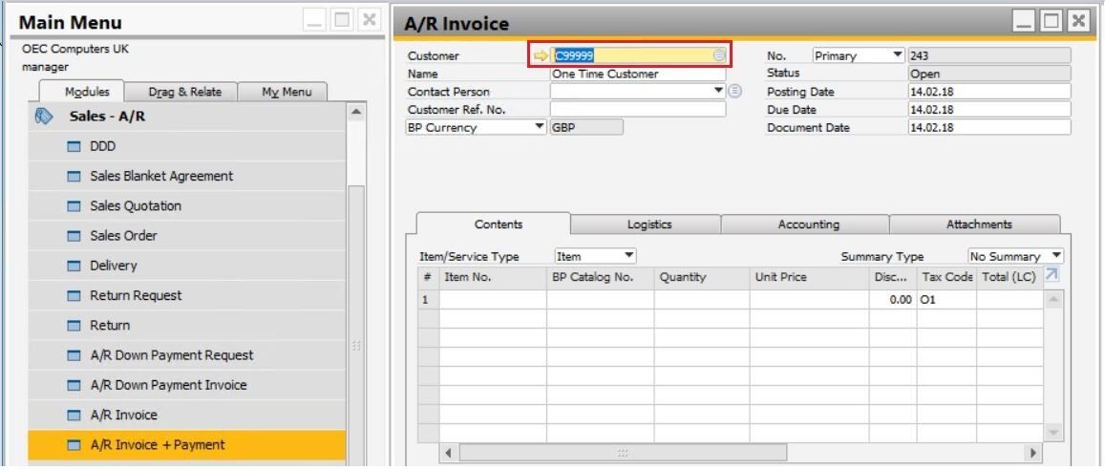Open A/R Invoice + Payment
1105x470 pixels.
pyautogui.click(x=187, y=444)
